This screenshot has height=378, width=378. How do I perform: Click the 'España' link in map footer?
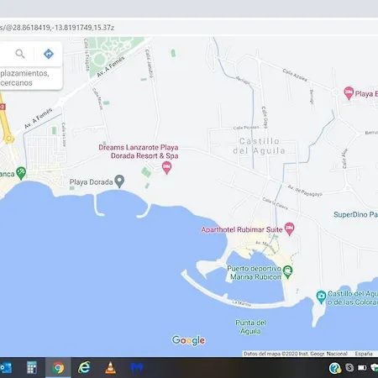pos(364,354)
